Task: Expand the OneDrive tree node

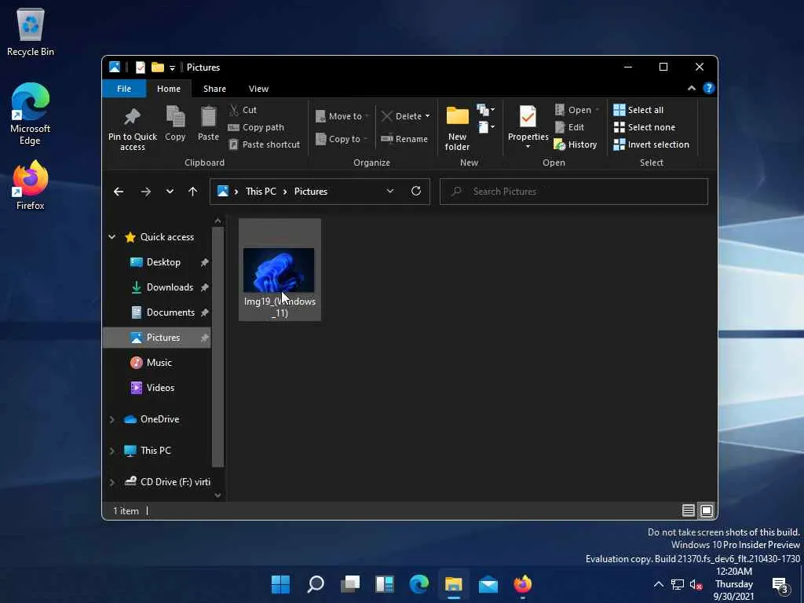Action: pyautogui.click(x=111, y=419)
